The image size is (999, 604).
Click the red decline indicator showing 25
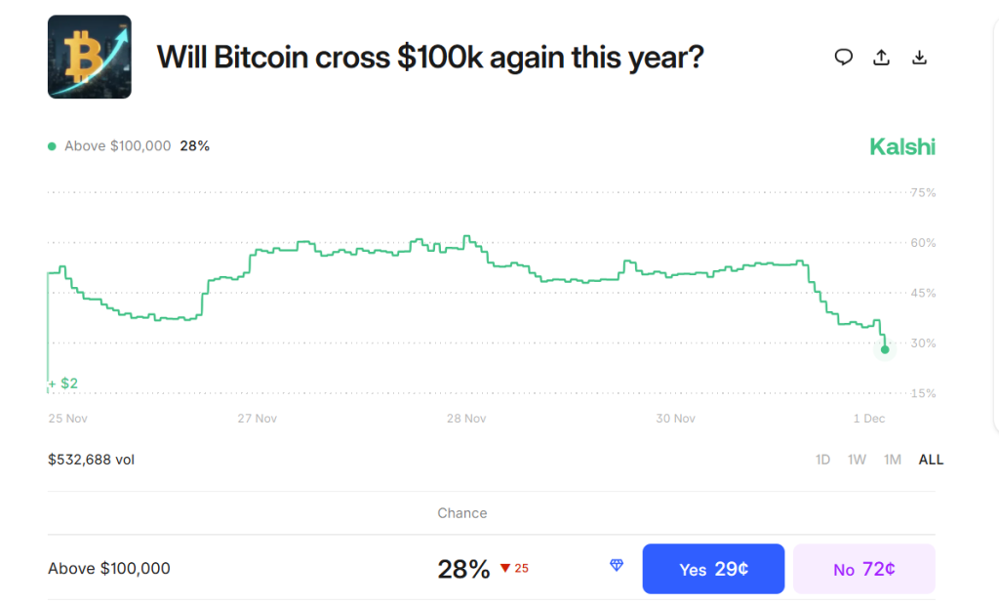515,567
